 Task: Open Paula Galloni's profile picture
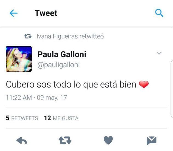click(19, 59)
